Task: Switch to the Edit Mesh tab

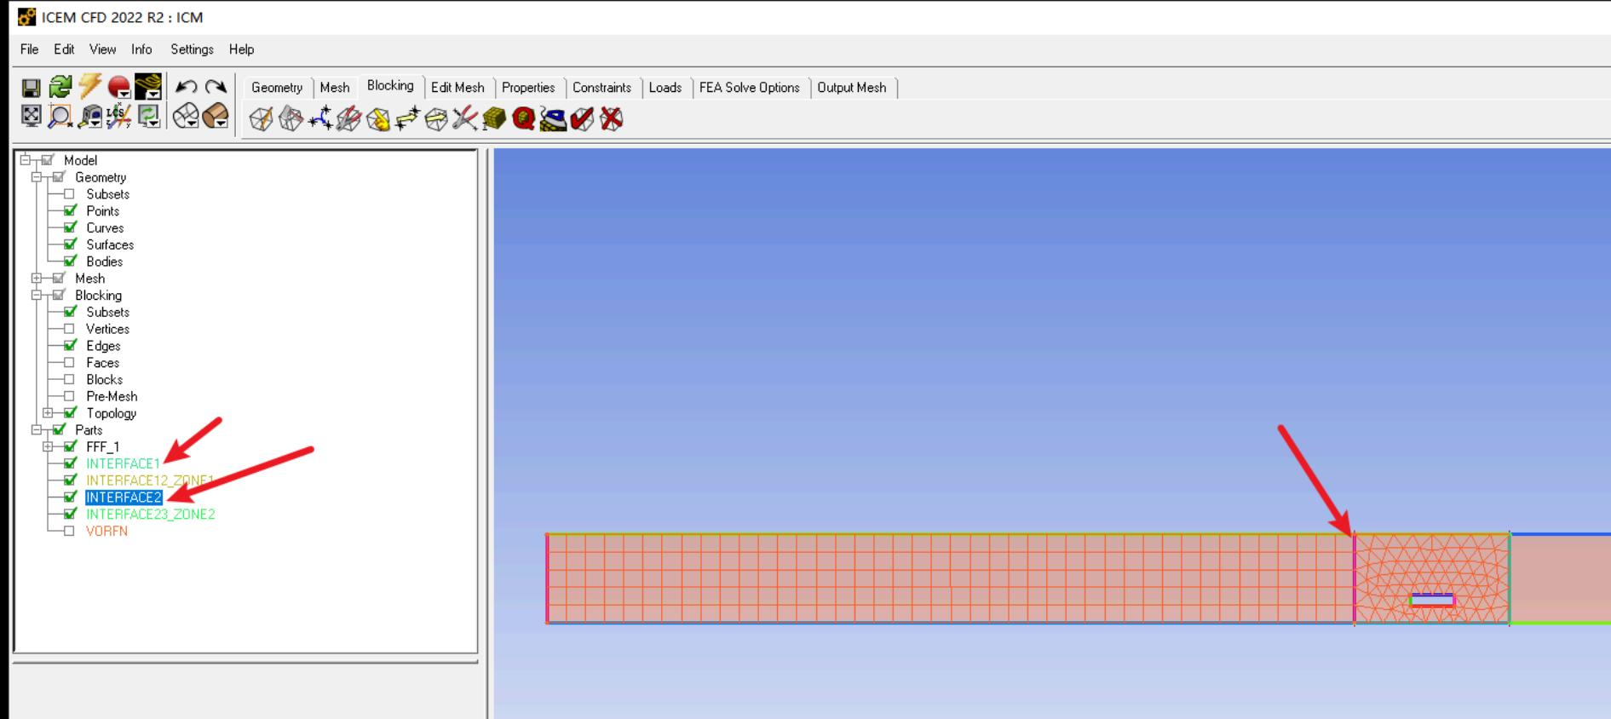Action: coord(457,88)
